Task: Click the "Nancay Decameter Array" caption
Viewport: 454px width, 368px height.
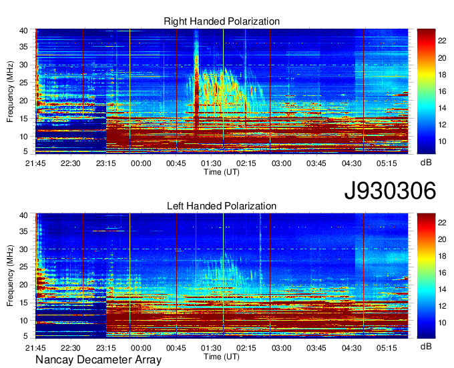Action: [x=98, y=360]
